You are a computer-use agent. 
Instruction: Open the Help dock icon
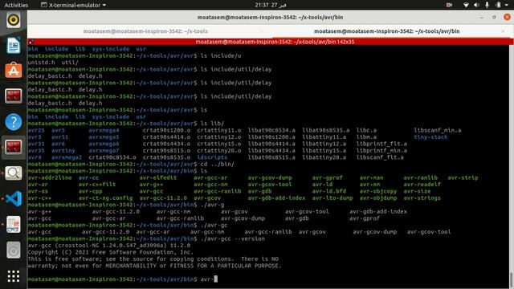(x=13, y=122)
